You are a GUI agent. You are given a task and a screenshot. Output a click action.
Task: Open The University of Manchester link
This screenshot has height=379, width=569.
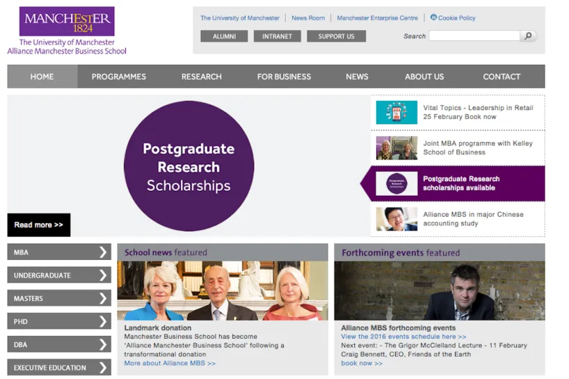pyautogui.click(x=240, y=18)
